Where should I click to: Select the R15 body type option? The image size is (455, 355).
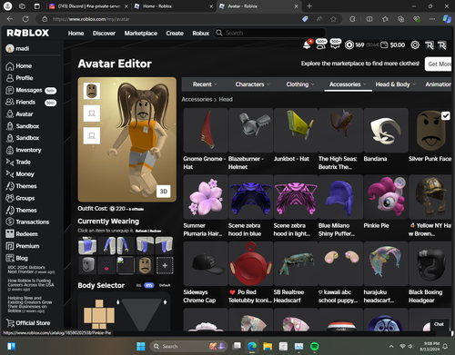coord(148,285)
